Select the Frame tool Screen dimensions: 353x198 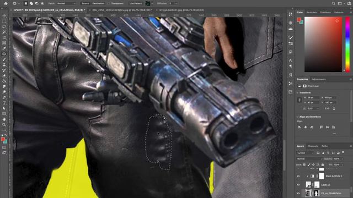[x=4, y=43]
